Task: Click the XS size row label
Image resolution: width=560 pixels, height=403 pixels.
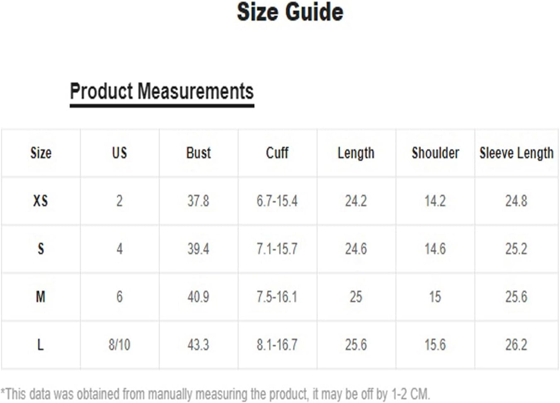Action: click(41, 201)
